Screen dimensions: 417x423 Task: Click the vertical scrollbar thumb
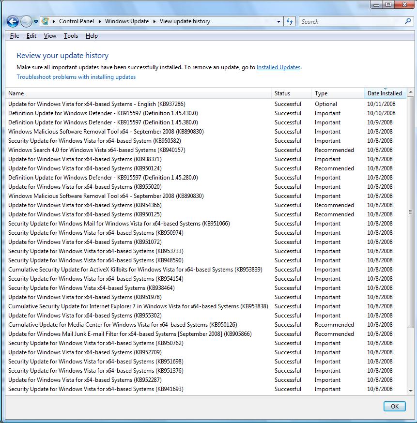(x=411, y=212)
